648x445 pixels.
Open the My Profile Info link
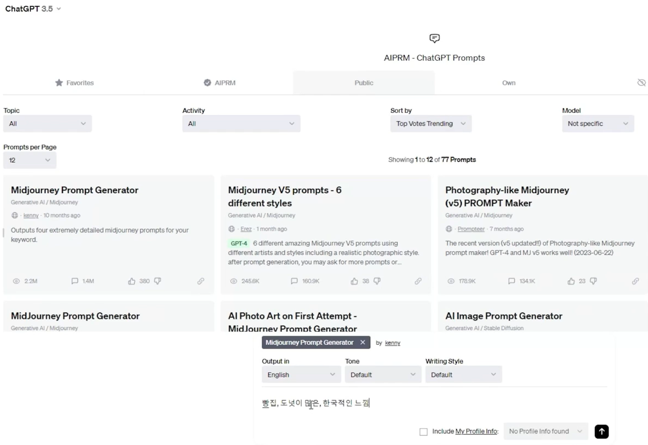476,431
